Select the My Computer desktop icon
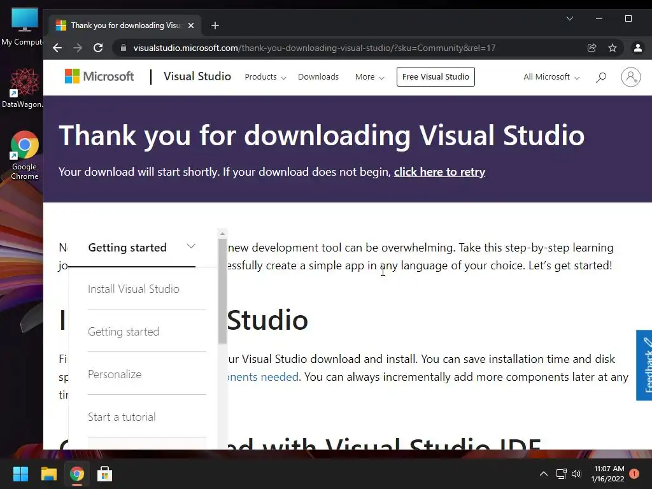This screenshot has height=489, width=652. 24,26
